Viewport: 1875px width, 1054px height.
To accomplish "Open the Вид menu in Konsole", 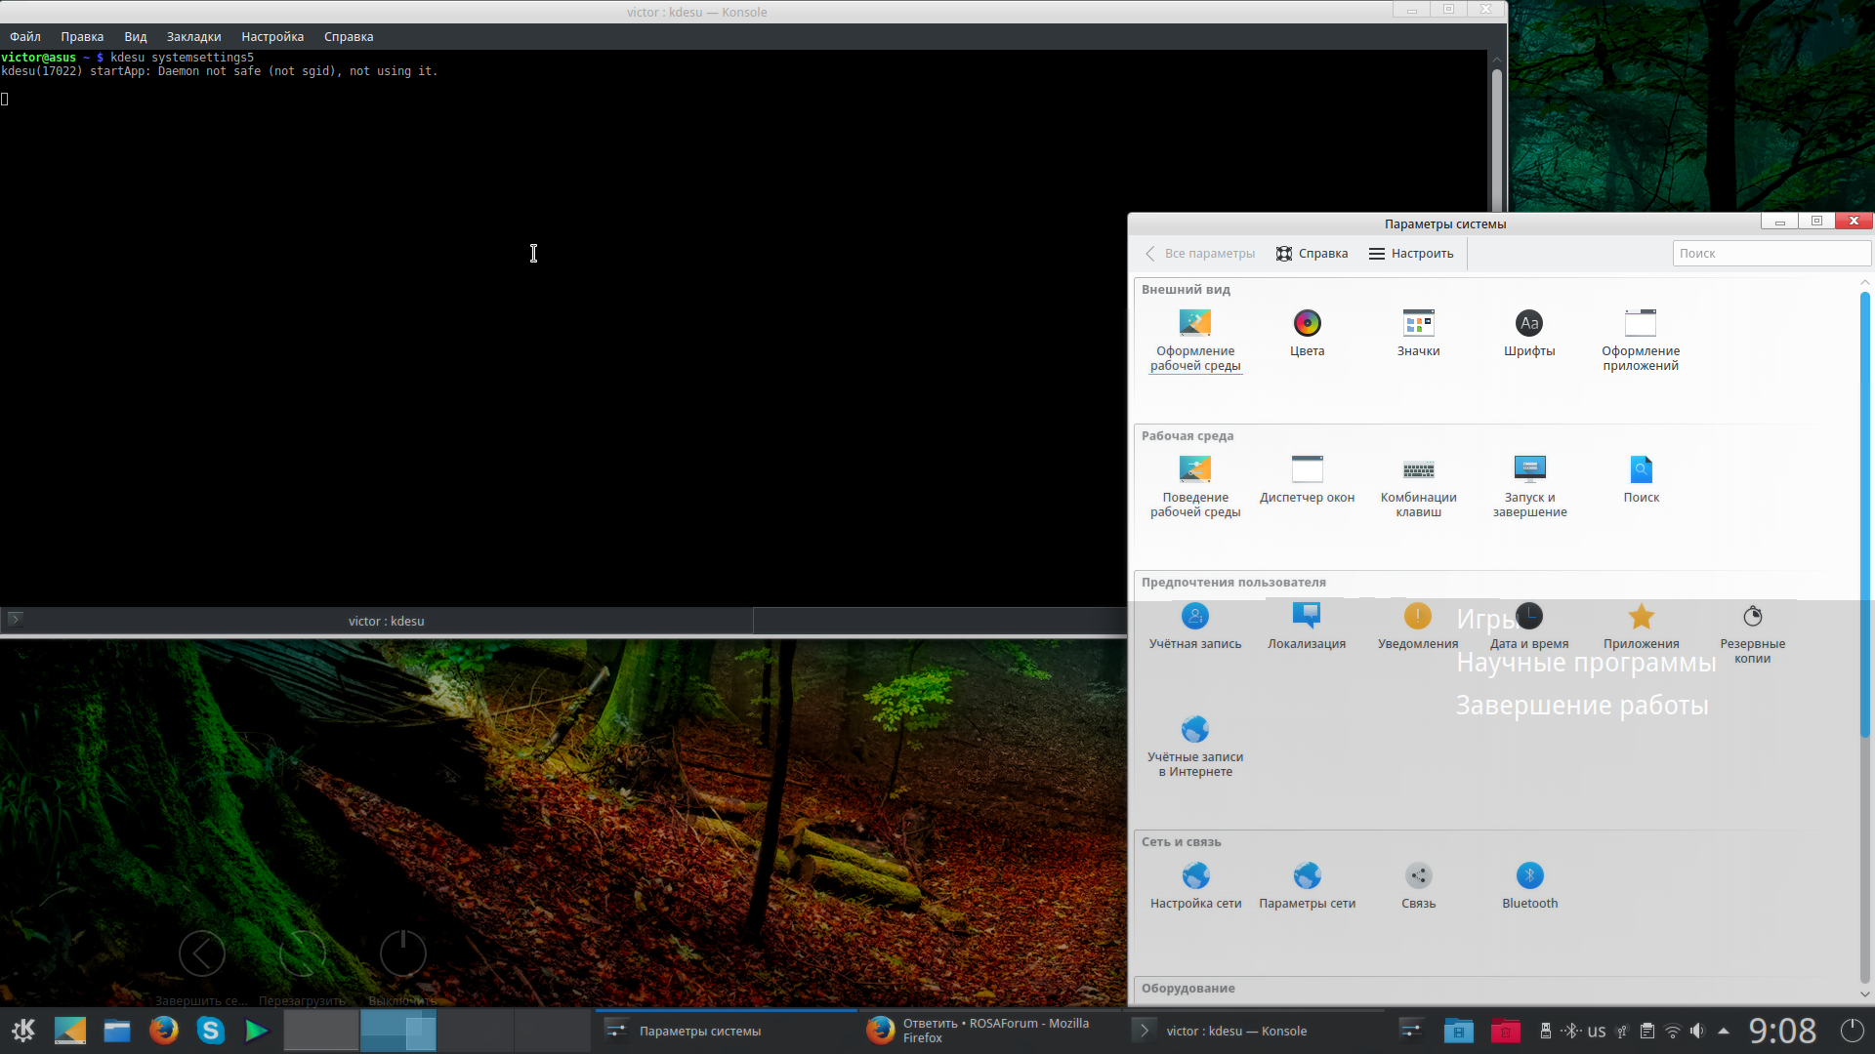I will coord(135,37).
